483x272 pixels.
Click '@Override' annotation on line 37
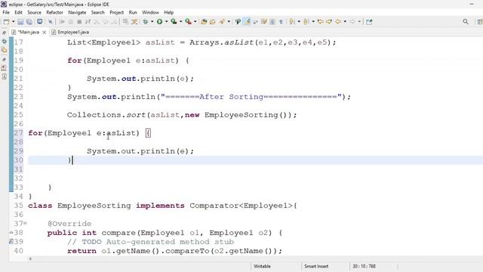click(69, 224)
